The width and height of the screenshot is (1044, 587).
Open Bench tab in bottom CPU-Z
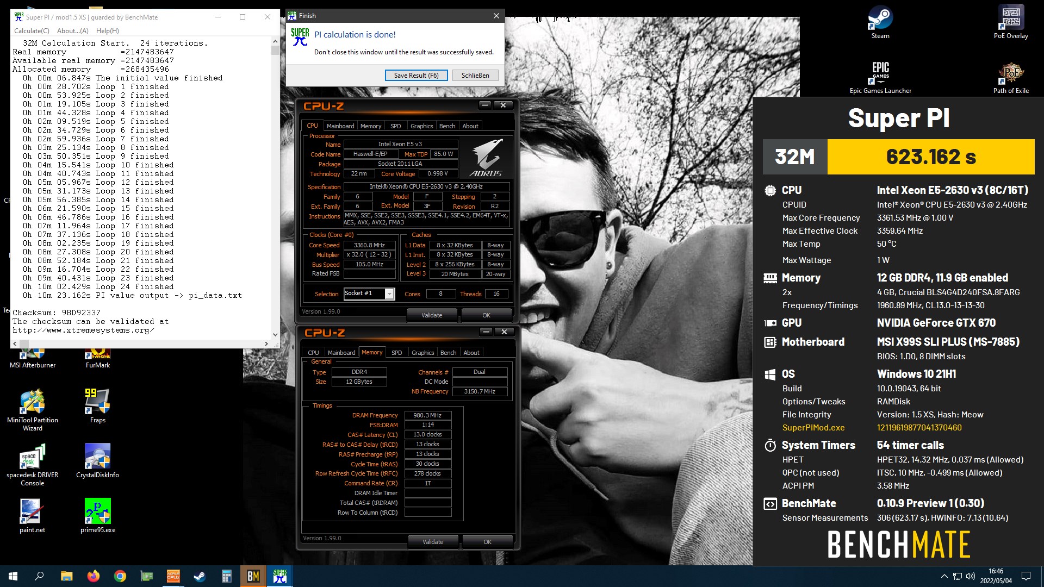[449, 353]
